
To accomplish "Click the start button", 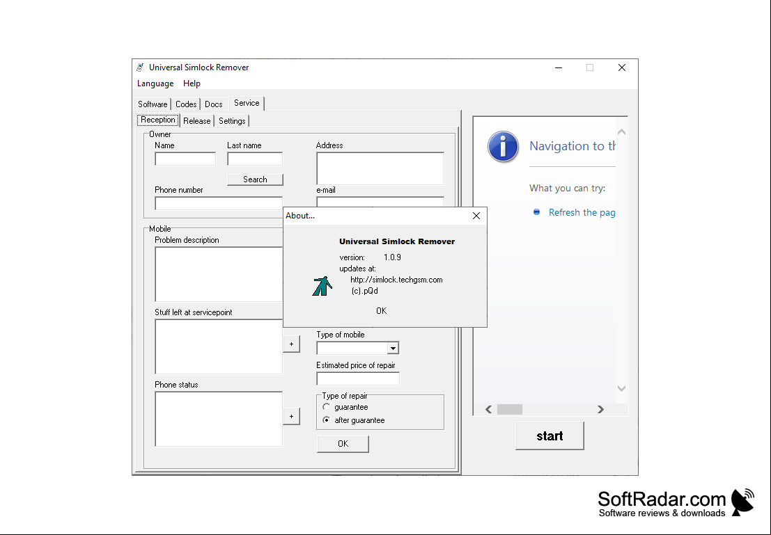I will click(x=550, y=436).
